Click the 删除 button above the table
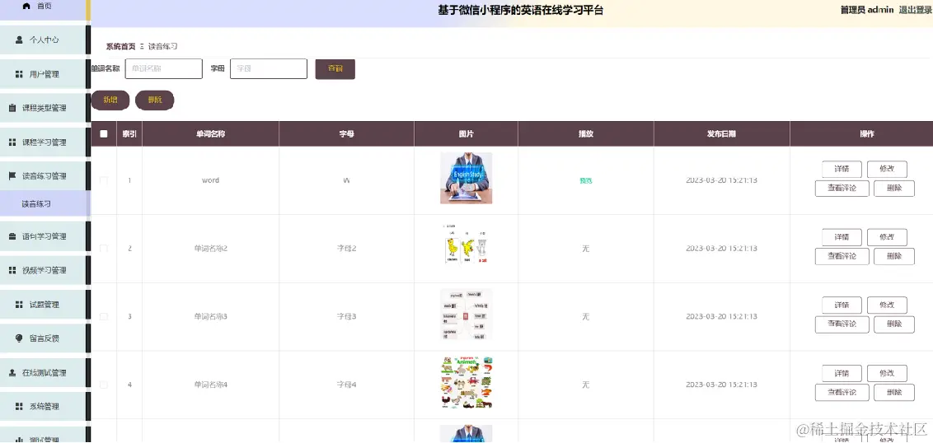Viewport: 933px width, 443px height. [x=155, y=100]
